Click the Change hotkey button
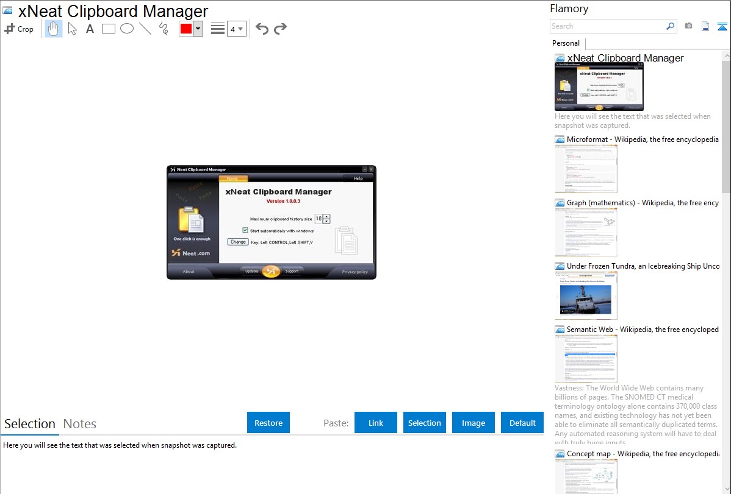The width and height of the screenshot is (731, 494). (x=238, y=242)
